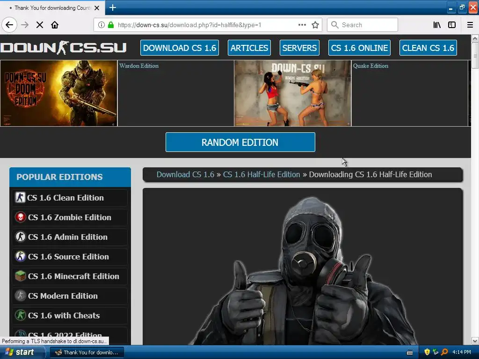
Task: Click the Firefox taskbar window button
Action: coord(87,352)
